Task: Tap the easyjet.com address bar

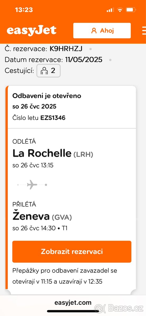Action: (x=73, y=303)
